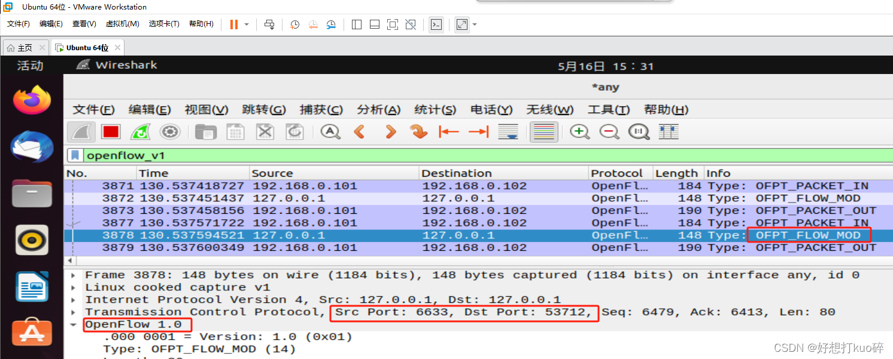Viewport: 893px width, 359px height.
Task: Collapse the OpenFlow 1.0 section
Action: (x=74, y=324)
